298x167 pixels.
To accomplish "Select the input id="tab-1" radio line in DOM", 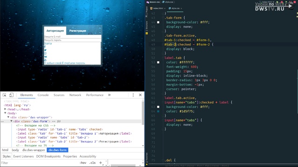I will [60, 129].
